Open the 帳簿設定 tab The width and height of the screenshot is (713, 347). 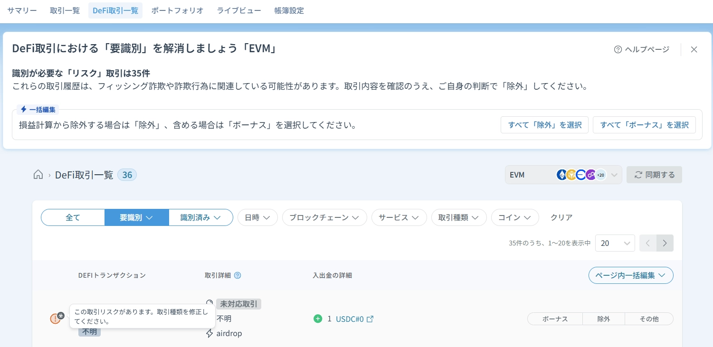click(289, 10)
